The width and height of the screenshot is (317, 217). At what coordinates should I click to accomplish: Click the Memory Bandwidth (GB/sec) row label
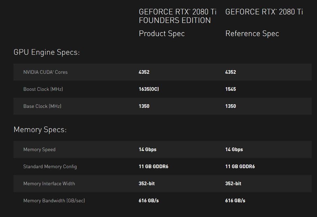54,201
